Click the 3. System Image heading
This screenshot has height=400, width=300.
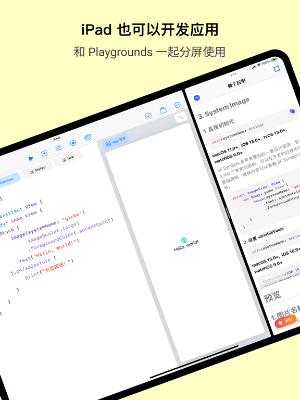pyautogui.click(x=224, y=108)
